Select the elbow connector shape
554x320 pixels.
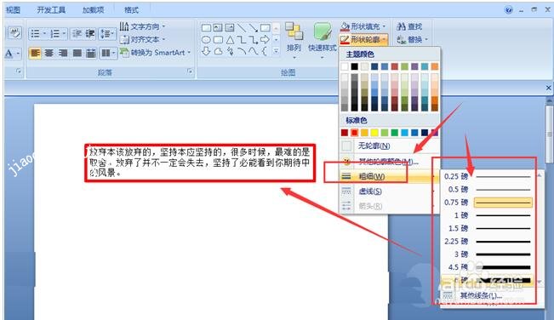click(x=242, y=39)
